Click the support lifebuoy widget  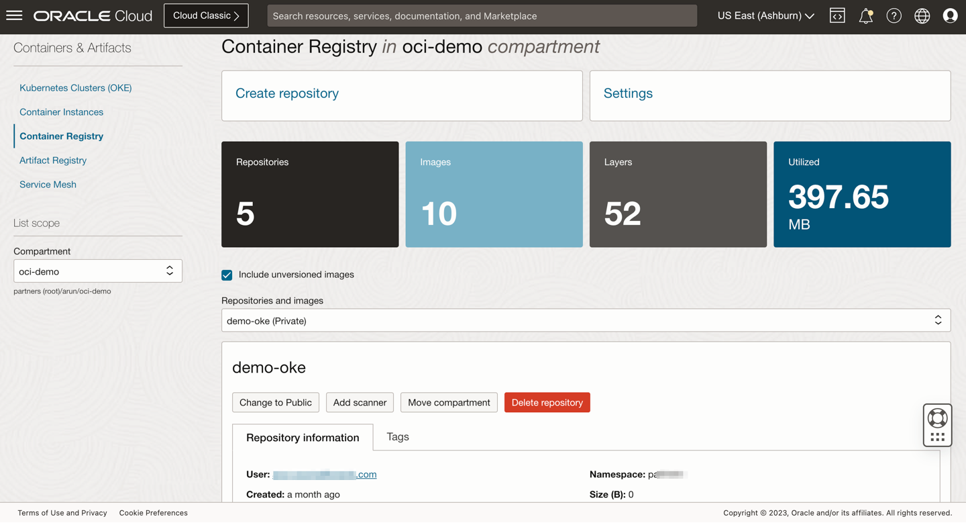point(937,416)
